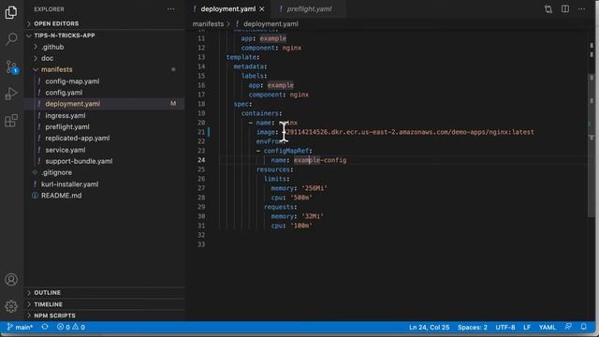Close the deployment.yaml tab
This screenshot has height=337, width=599.
pyautogui.click(x=262, y=9)
